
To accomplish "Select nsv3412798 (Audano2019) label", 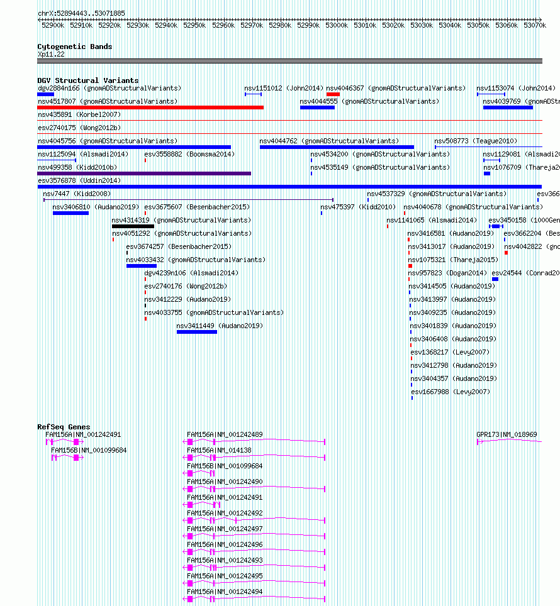I will pos(454,366).
